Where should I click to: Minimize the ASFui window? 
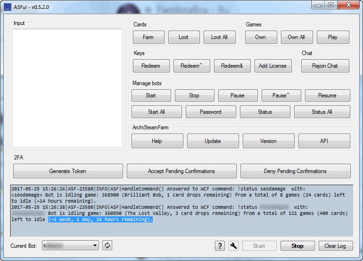coord(318,5)
